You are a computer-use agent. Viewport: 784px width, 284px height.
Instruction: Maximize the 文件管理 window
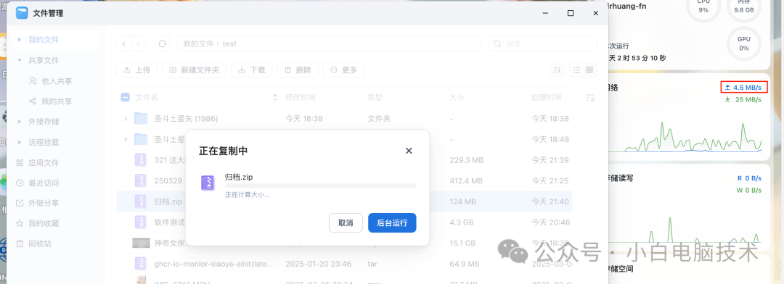coord(571,14)
